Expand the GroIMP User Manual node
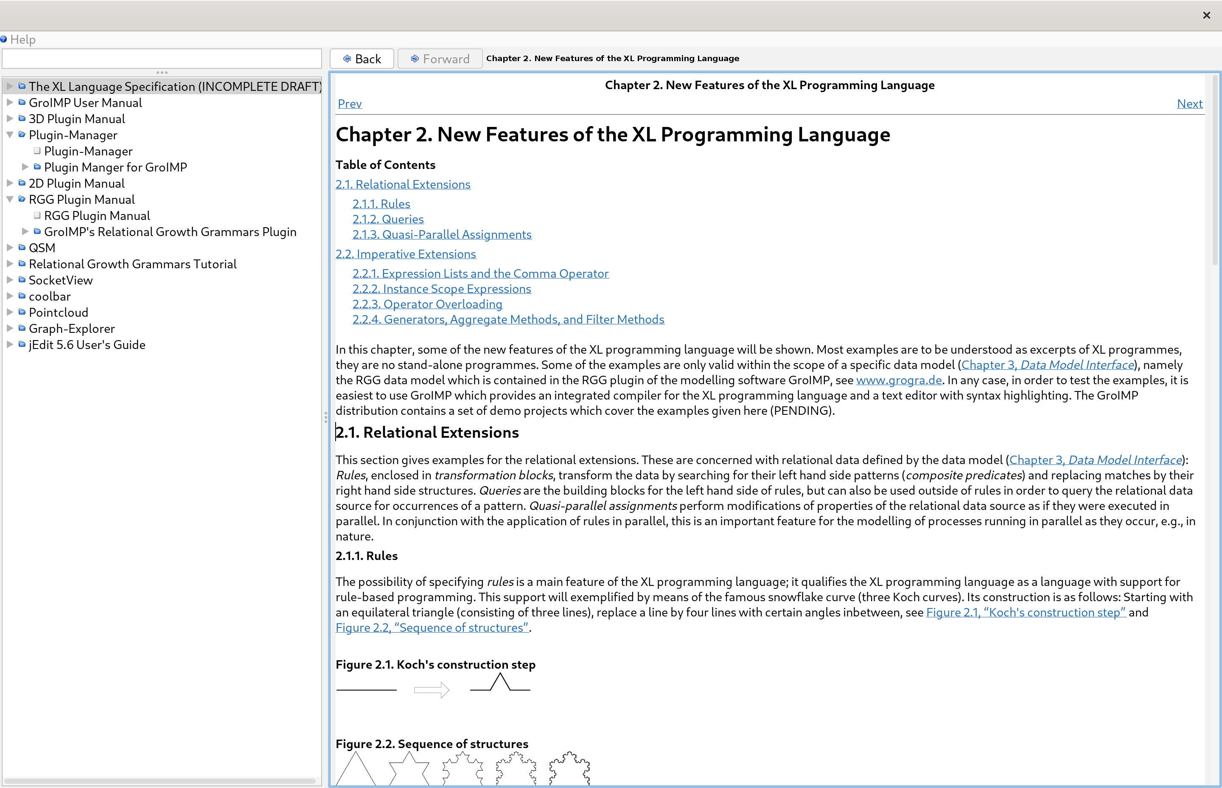Viewport: 1222px width, 788px height. tap(10, 102)
